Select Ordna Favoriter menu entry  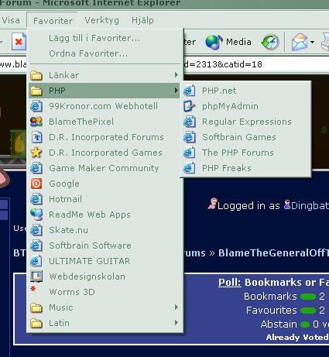click(88, 53)
